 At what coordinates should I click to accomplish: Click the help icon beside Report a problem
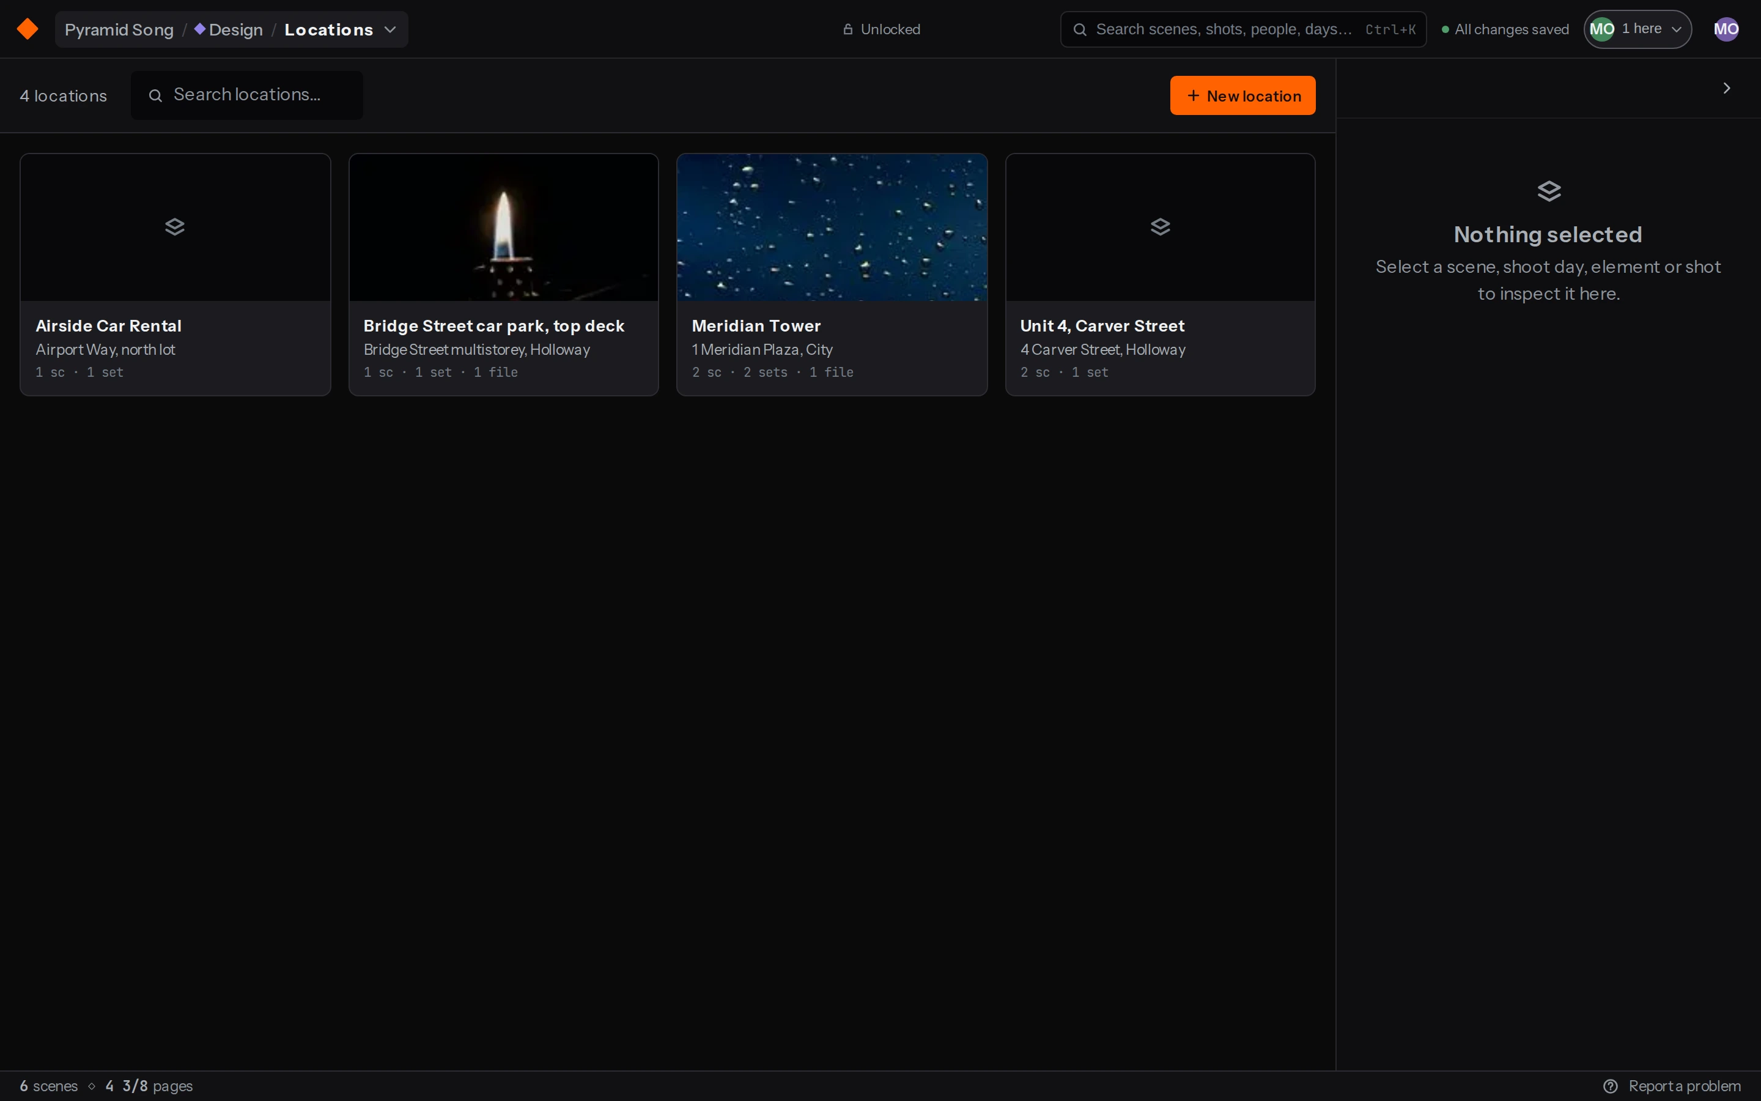click(x=1611, y=1086)
